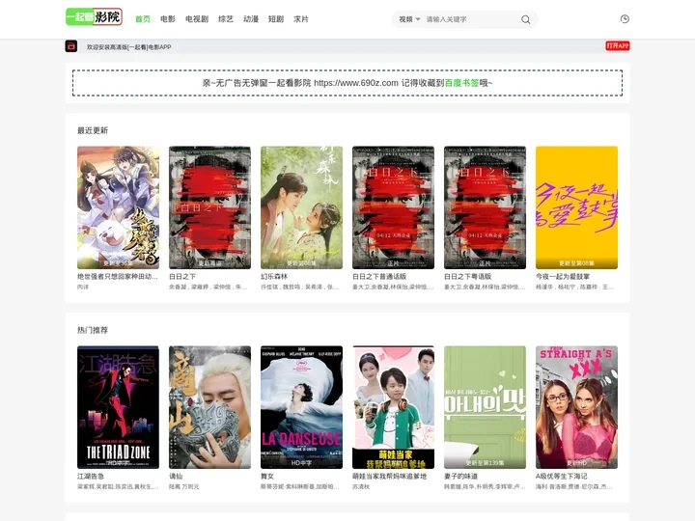
Task: Go to the 首页 tab
Action: (143, 19)
